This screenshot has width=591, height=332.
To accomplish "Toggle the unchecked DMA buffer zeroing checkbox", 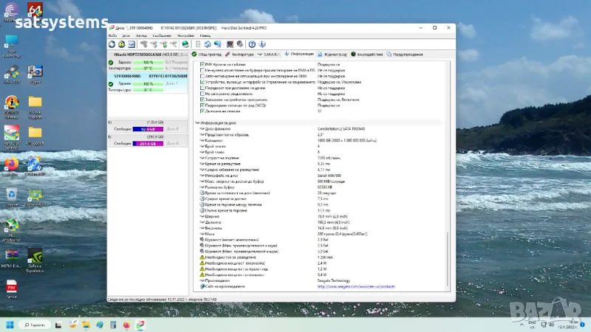I will click(204, 70).
